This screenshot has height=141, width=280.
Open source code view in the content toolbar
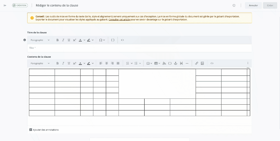(x=212, y=63)
